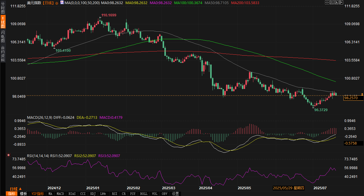Click the MACD(26,12,9) parameters label

pos(39,118)
